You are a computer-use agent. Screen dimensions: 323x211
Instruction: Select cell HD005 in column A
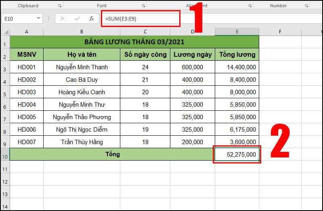[x=27, y=117]
